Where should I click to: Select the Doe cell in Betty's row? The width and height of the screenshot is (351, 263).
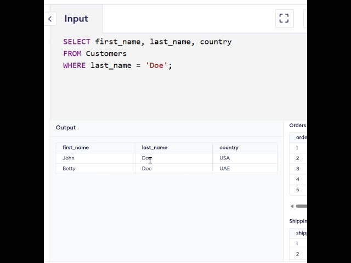pos(174,169)
